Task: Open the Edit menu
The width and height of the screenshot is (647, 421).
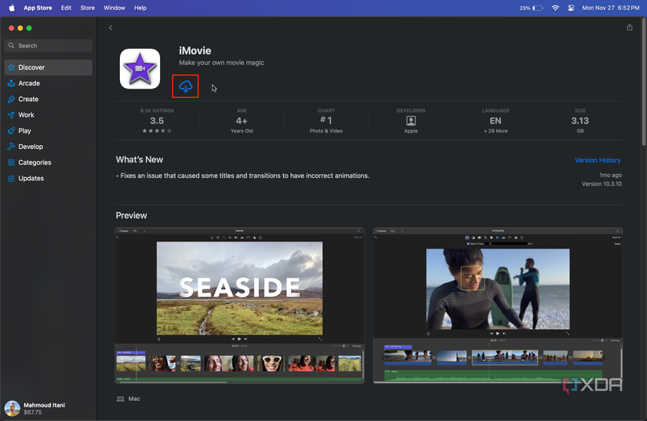Action: point(66,8)
